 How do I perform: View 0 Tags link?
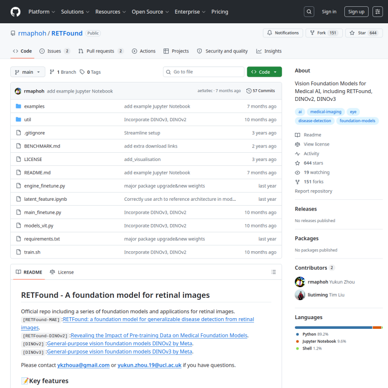[90, 72]
